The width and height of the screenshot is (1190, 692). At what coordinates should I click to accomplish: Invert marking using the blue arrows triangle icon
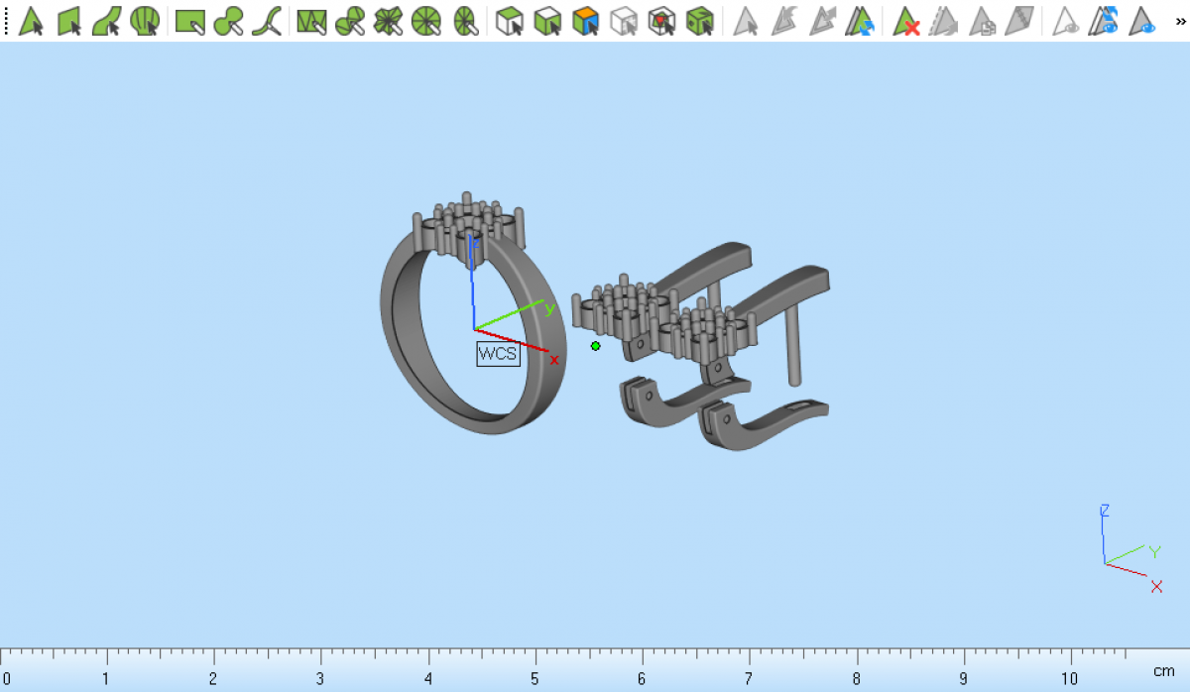(859, 21)
